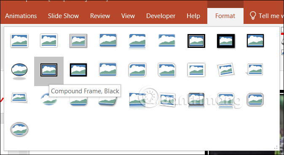Choose the Relaxed Perspective, White picture style
The width and height of the screenshot is (284, 155).
point(19,98)
